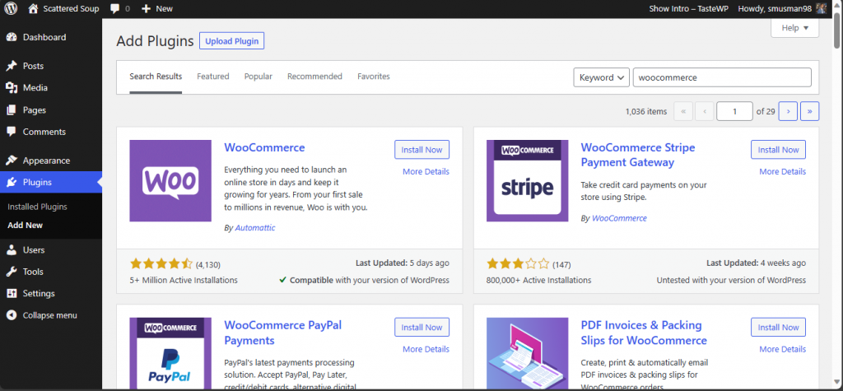Install Now for WooCommerce PayPal Payments
843x391 pixels.
pyautogui.click(x=422, y=327)
